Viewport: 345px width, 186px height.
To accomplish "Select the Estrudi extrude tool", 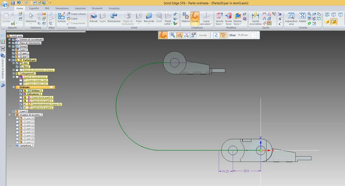I will [94, 17].
